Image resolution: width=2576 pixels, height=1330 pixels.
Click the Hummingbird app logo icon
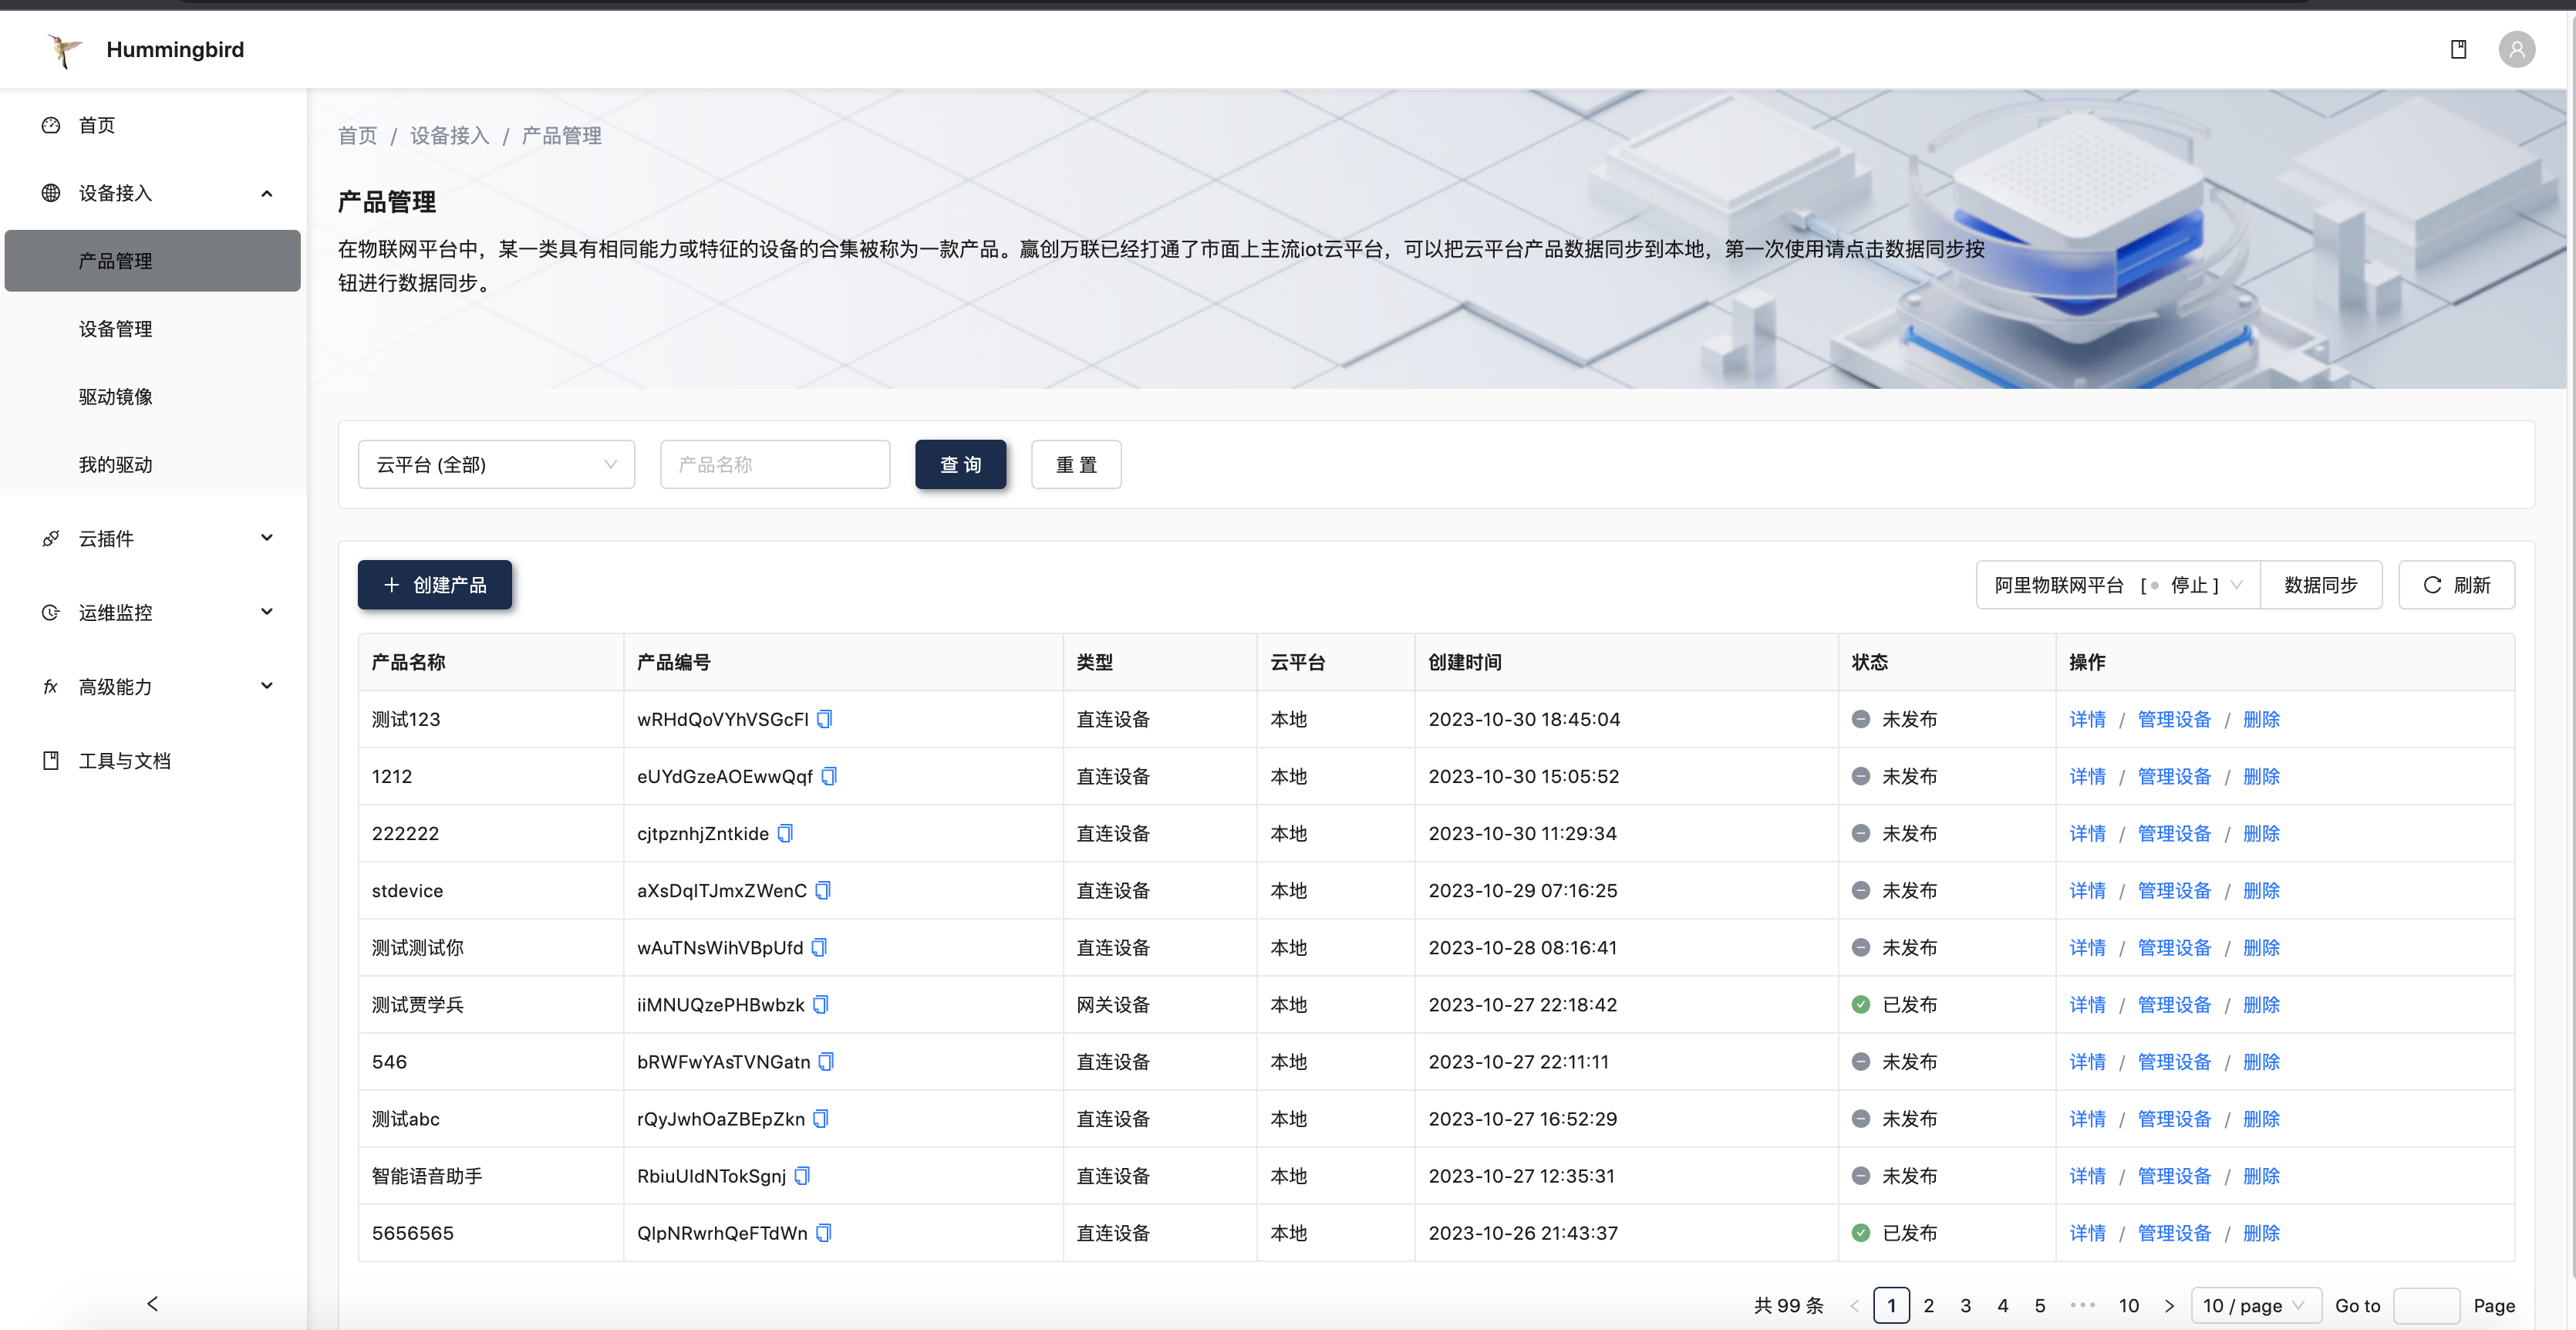click(x=61, y=48)
